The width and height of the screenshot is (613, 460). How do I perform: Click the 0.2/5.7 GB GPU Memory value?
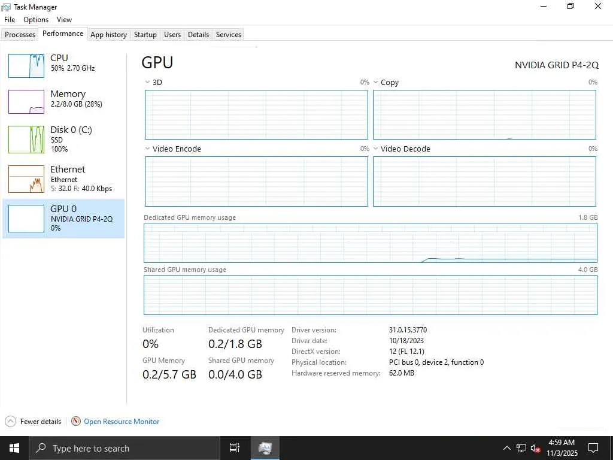pos(169,375)
